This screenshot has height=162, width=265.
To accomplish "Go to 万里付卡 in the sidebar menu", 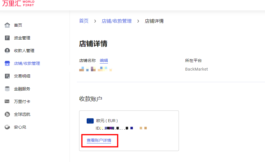I will pyautogui.click(x=22, y=102).
